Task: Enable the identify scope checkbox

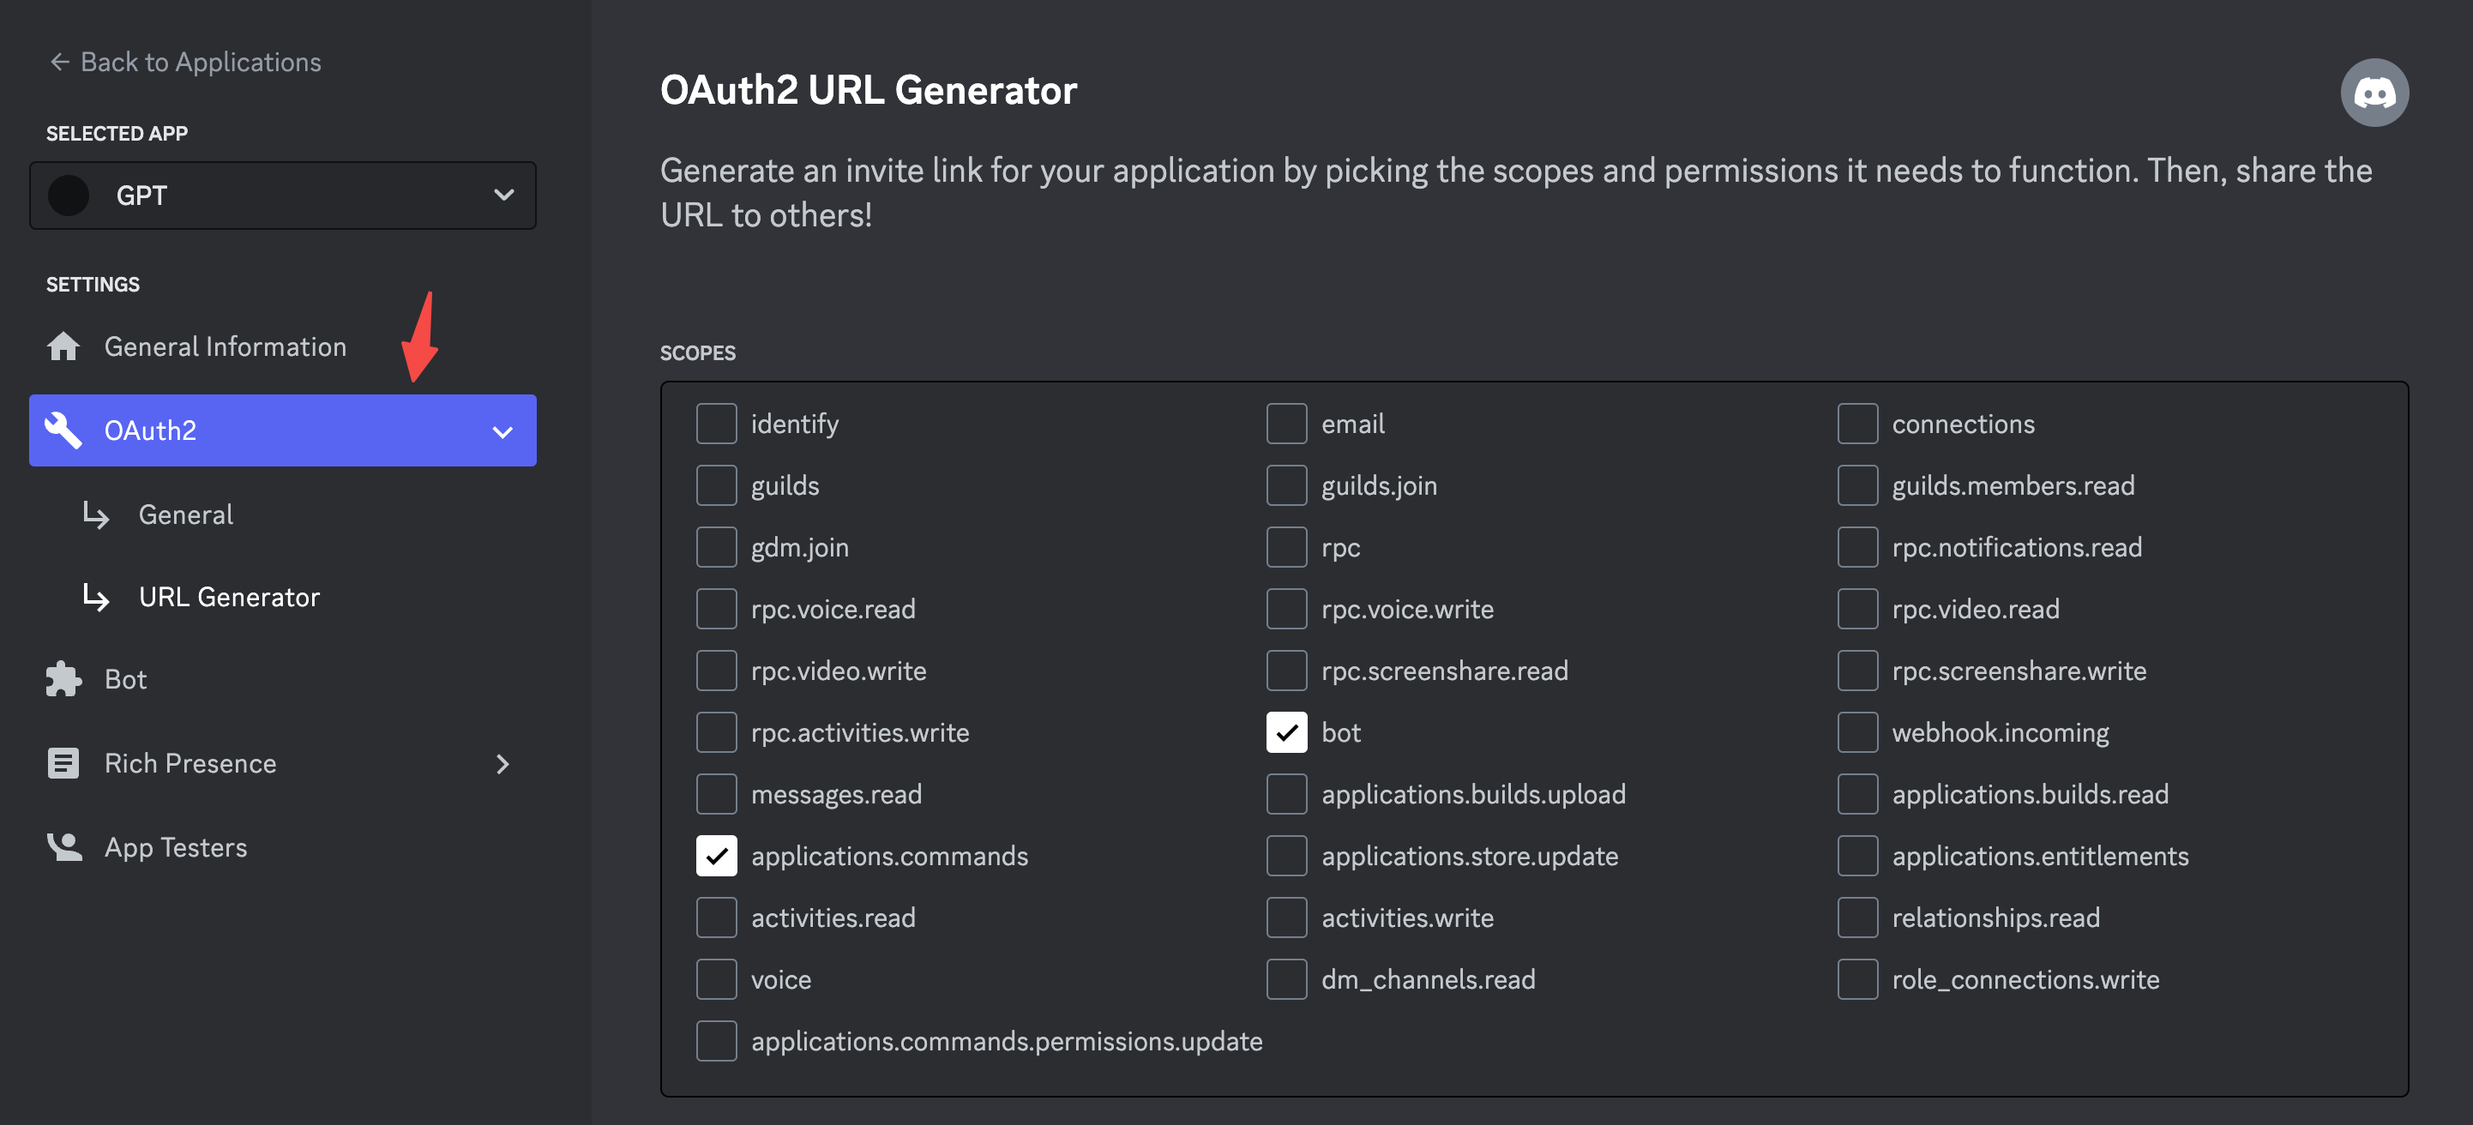Action: click(x=716, y=424)
